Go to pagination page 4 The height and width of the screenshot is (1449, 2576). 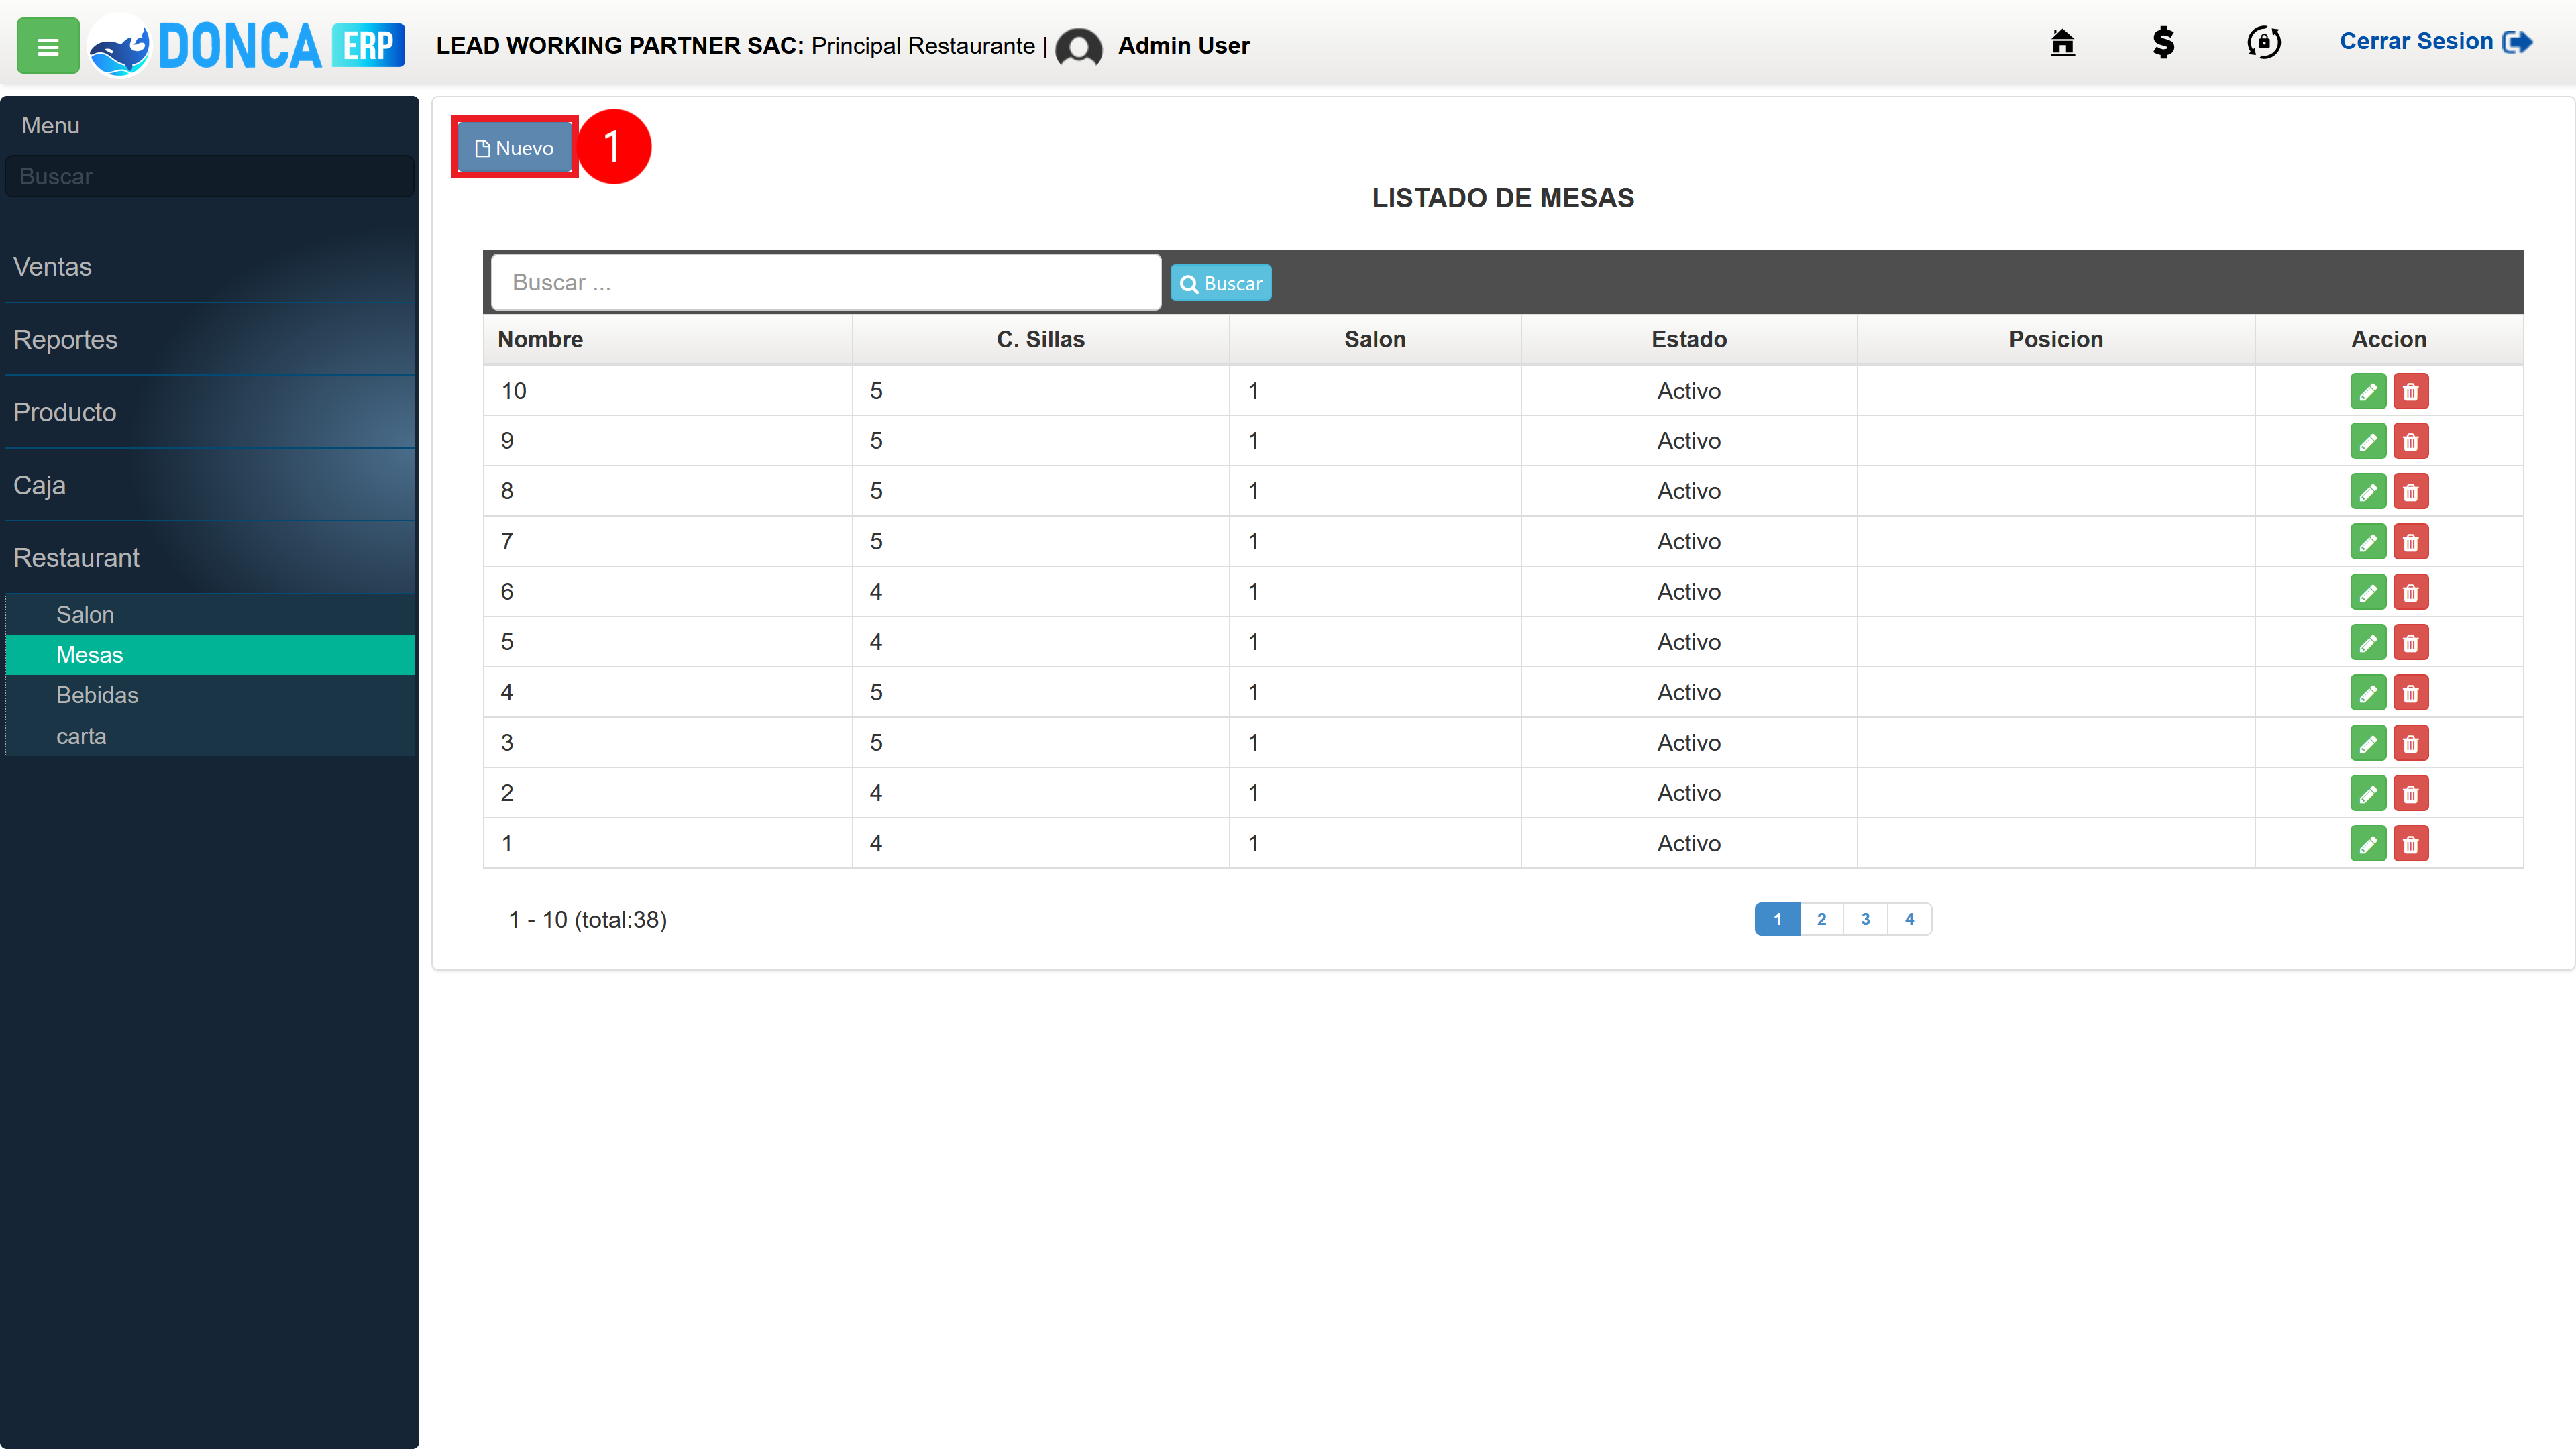click(1909, 919)
